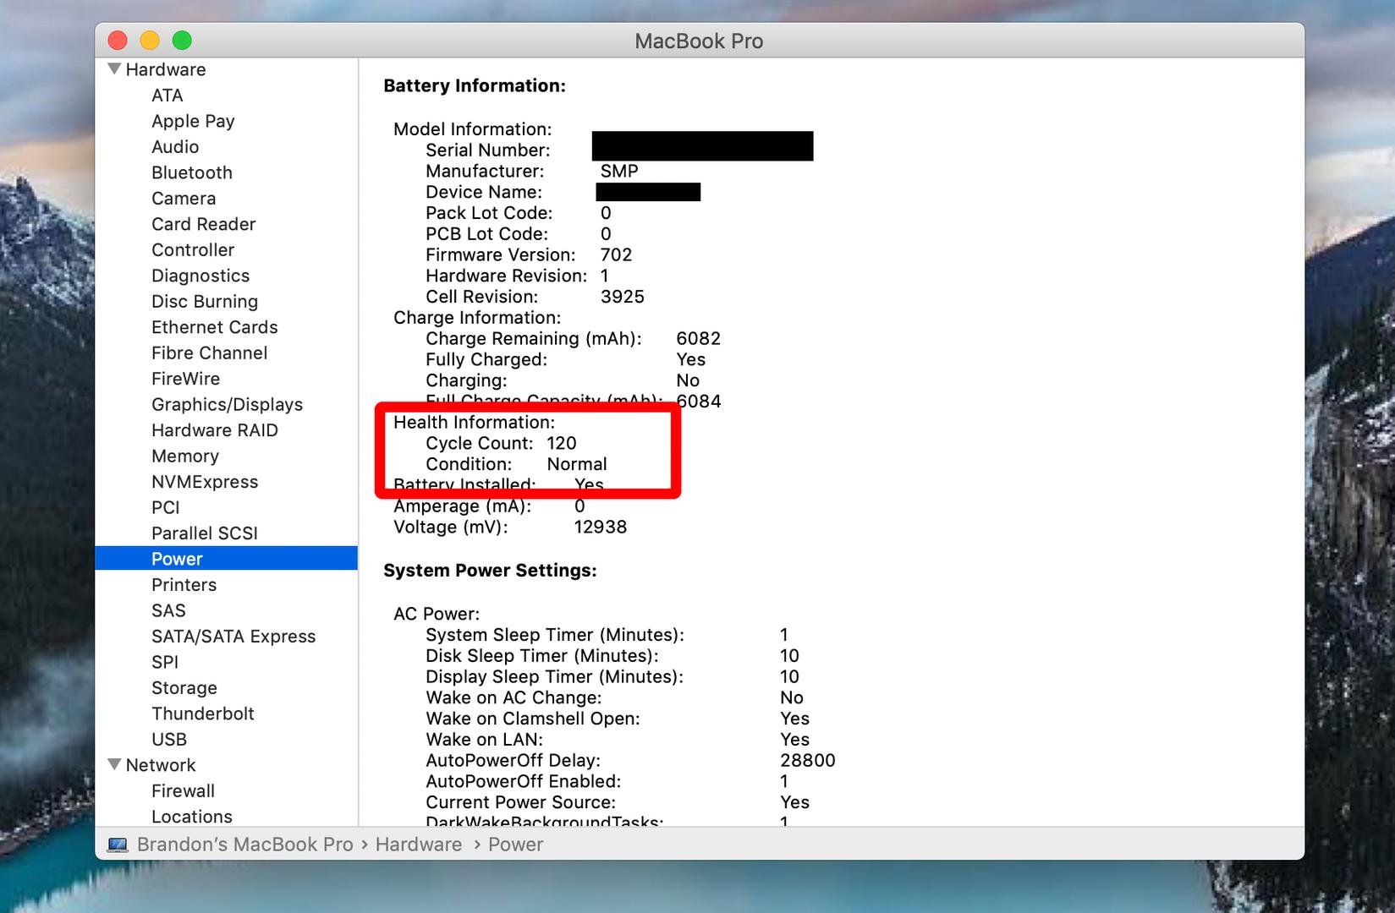This screenshot has height=913, width=1395.
Task: Click the Cycle Count value 120
Action: [561, 443]
